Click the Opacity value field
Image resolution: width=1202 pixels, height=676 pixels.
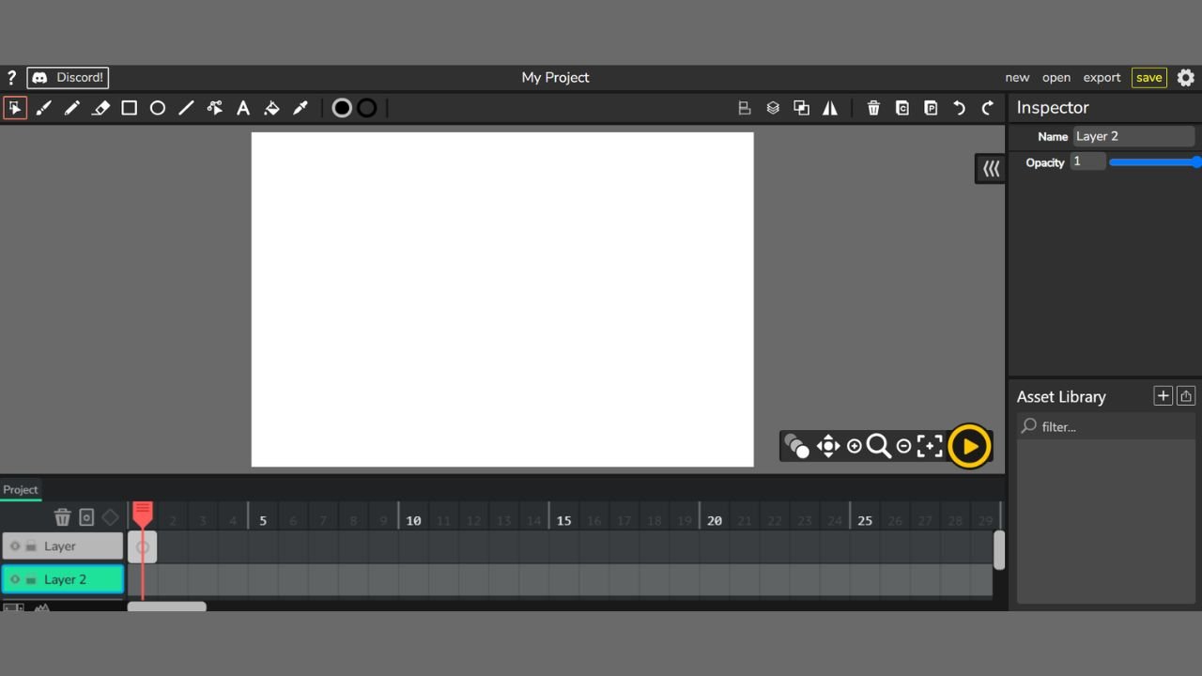[x=1087, y=161]
